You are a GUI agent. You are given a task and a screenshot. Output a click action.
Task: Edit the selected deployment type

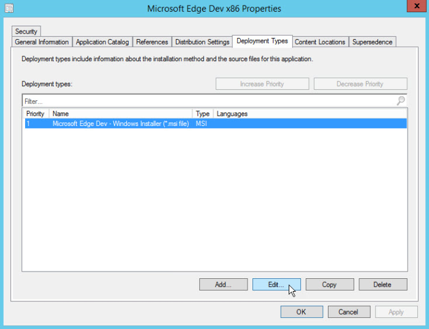pyautogui.click(x=276, y=284)
